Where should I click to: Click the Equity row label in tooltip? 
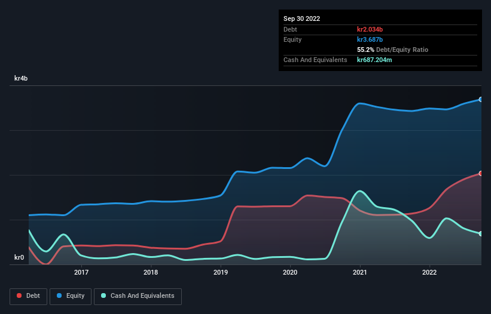click(x=292, y=39)
